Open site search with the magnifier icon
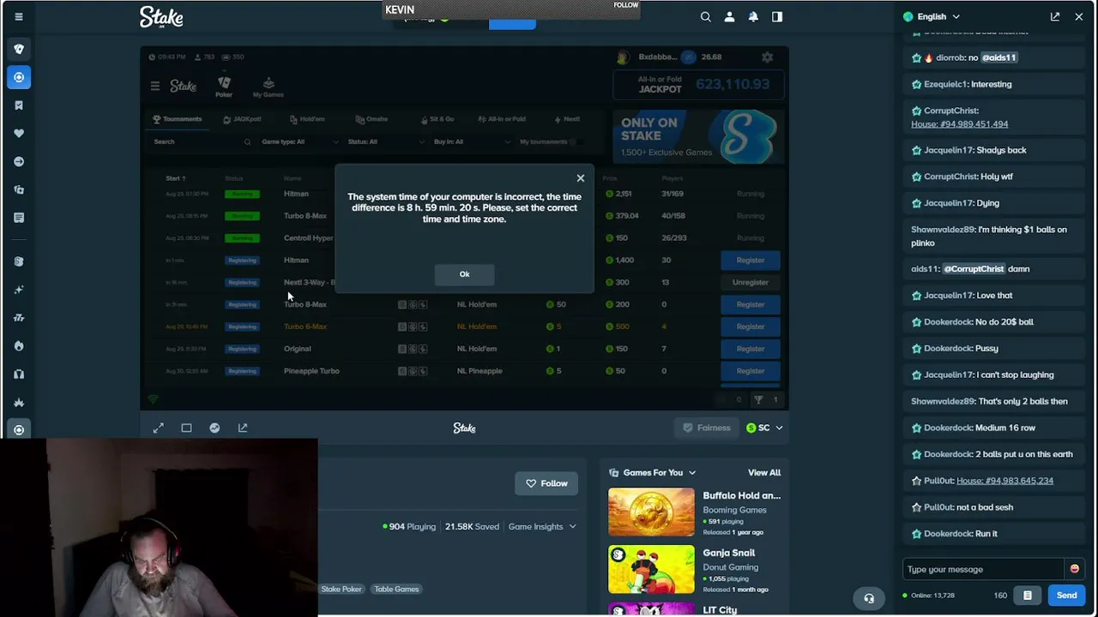 pos(706,16)
